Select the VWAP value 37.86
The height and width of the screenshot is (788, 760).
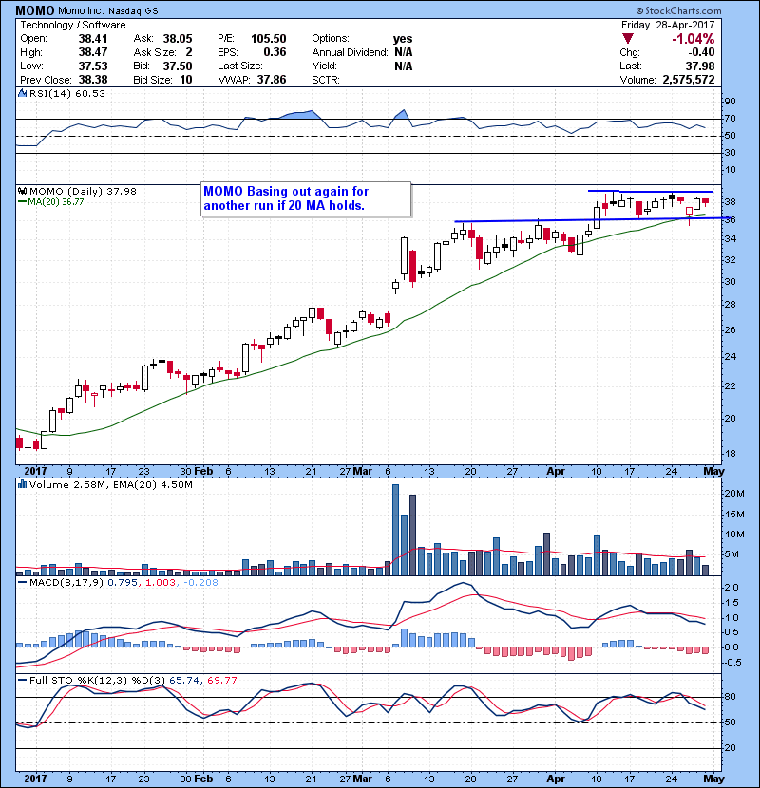272,80
